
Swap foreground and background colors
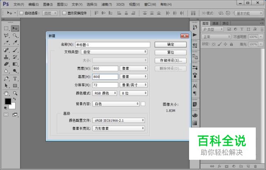(x=14, y=99)
